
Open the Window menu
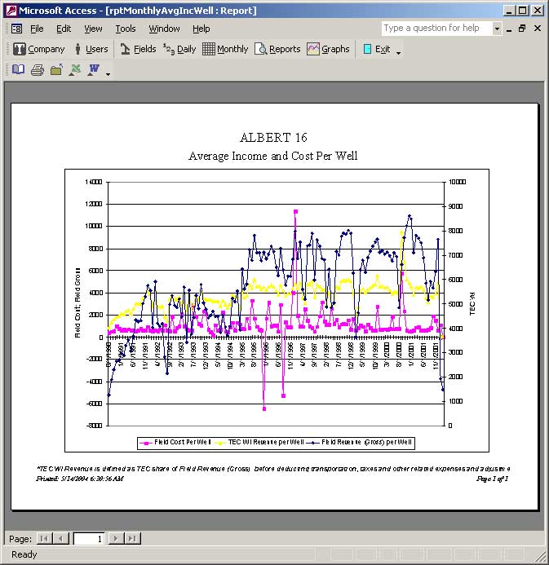[164, 29]
